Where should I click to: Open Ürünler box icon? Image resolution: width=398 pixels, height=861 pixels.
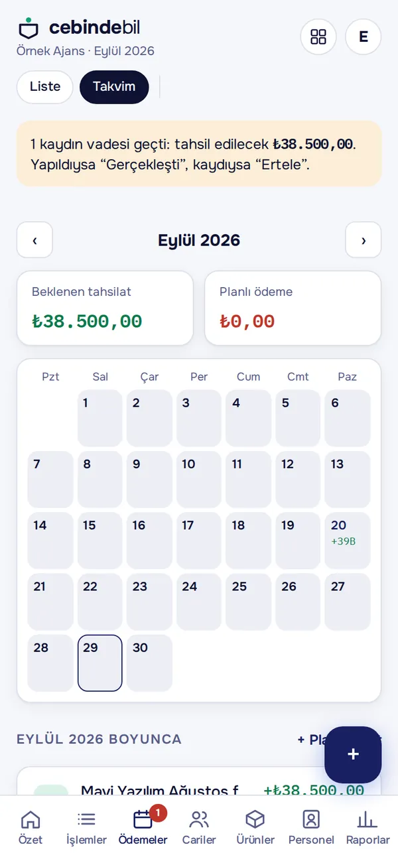pos(255,820)
